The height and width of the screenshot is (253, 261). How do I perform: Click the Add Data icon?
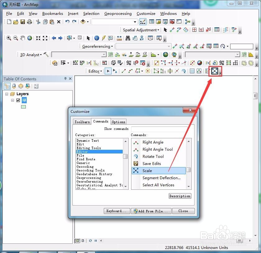pos(83,22)
